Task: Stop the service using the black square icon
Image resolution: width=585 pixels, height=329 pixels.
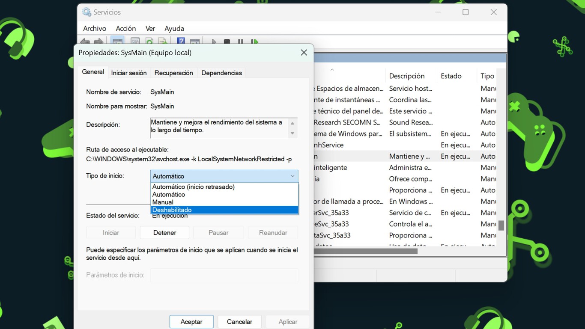Action: [x=227, y=41]
